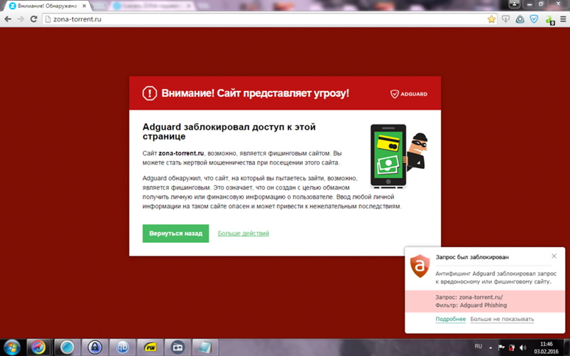Screen dimensions: 570x356
Task: Open the blue shield extension icon
Action: coord(534,19)
